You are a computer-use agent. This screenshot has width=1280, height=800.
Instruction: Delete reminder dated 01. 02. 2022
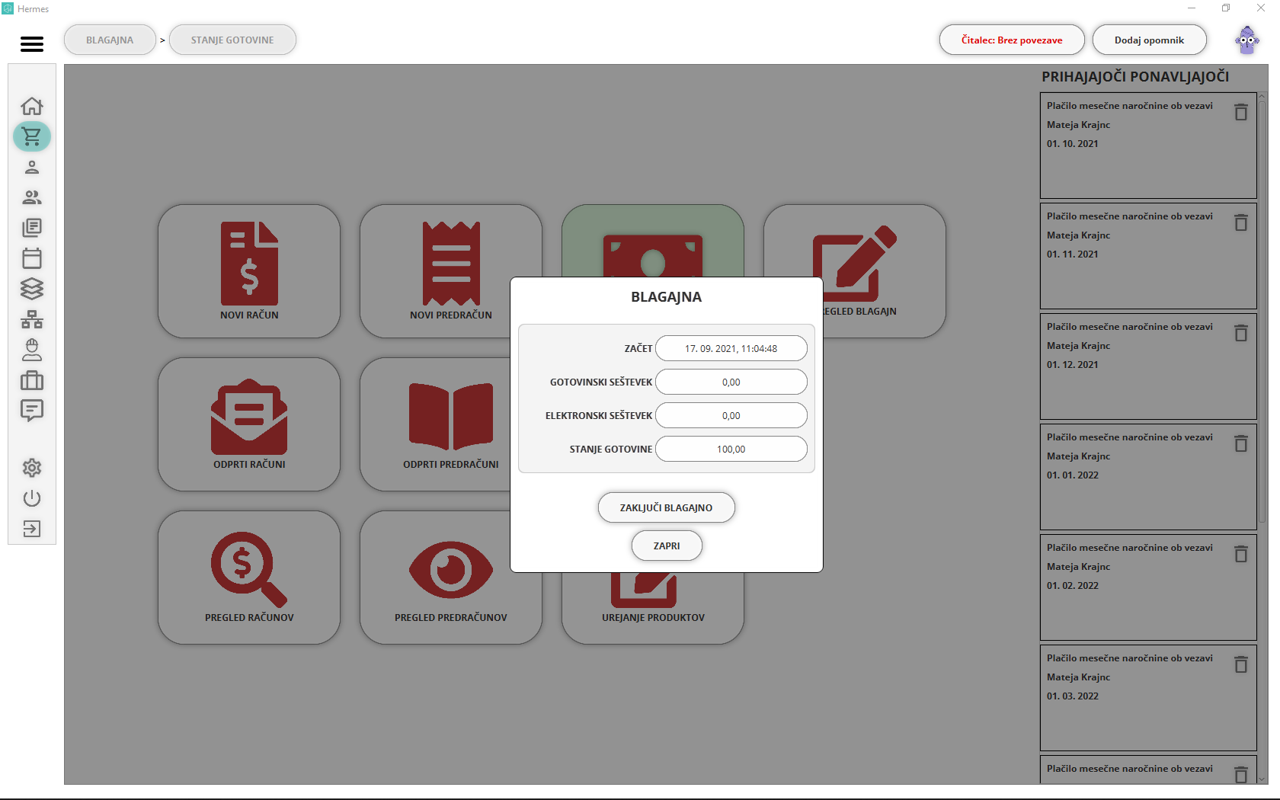(x=1241, y=554)
